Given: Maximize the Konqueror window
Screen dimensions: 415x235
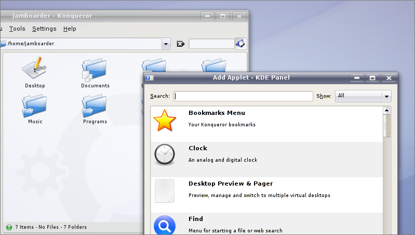Looking at the screenshot, I should 223,16.
